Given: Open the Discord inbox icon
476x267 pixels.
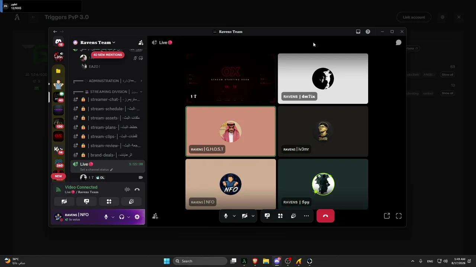Looking at the screenshot, I should coord(358,32).
